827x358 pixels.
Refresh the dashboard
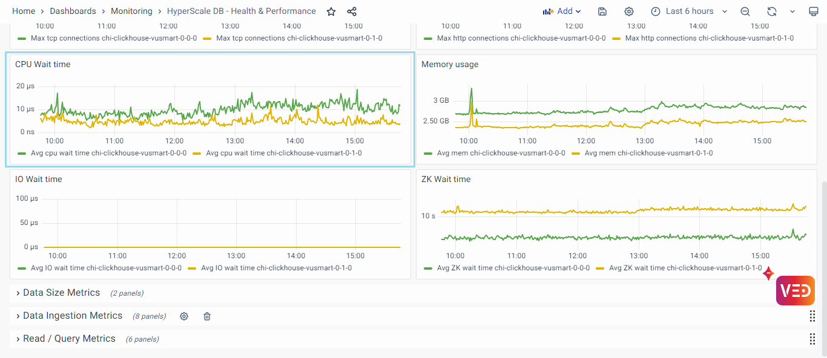pyautogui.click(x=771, y=11)
